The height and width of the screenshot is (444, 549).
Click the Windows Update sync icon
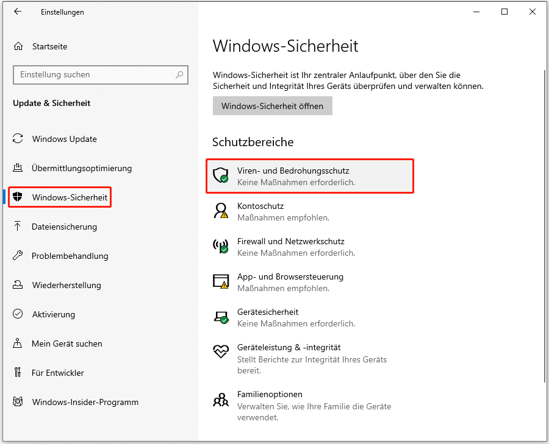point(18,138)
